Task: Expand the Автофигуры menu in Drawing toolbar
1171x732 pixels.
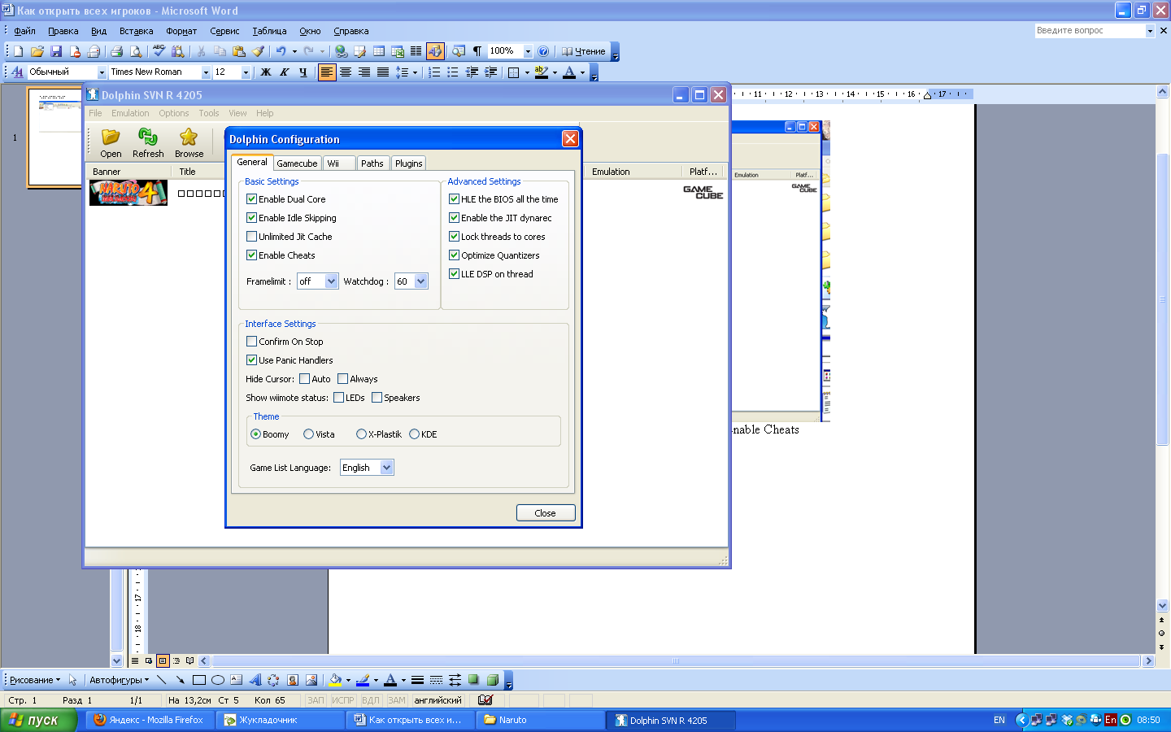Action: [119, 680]
